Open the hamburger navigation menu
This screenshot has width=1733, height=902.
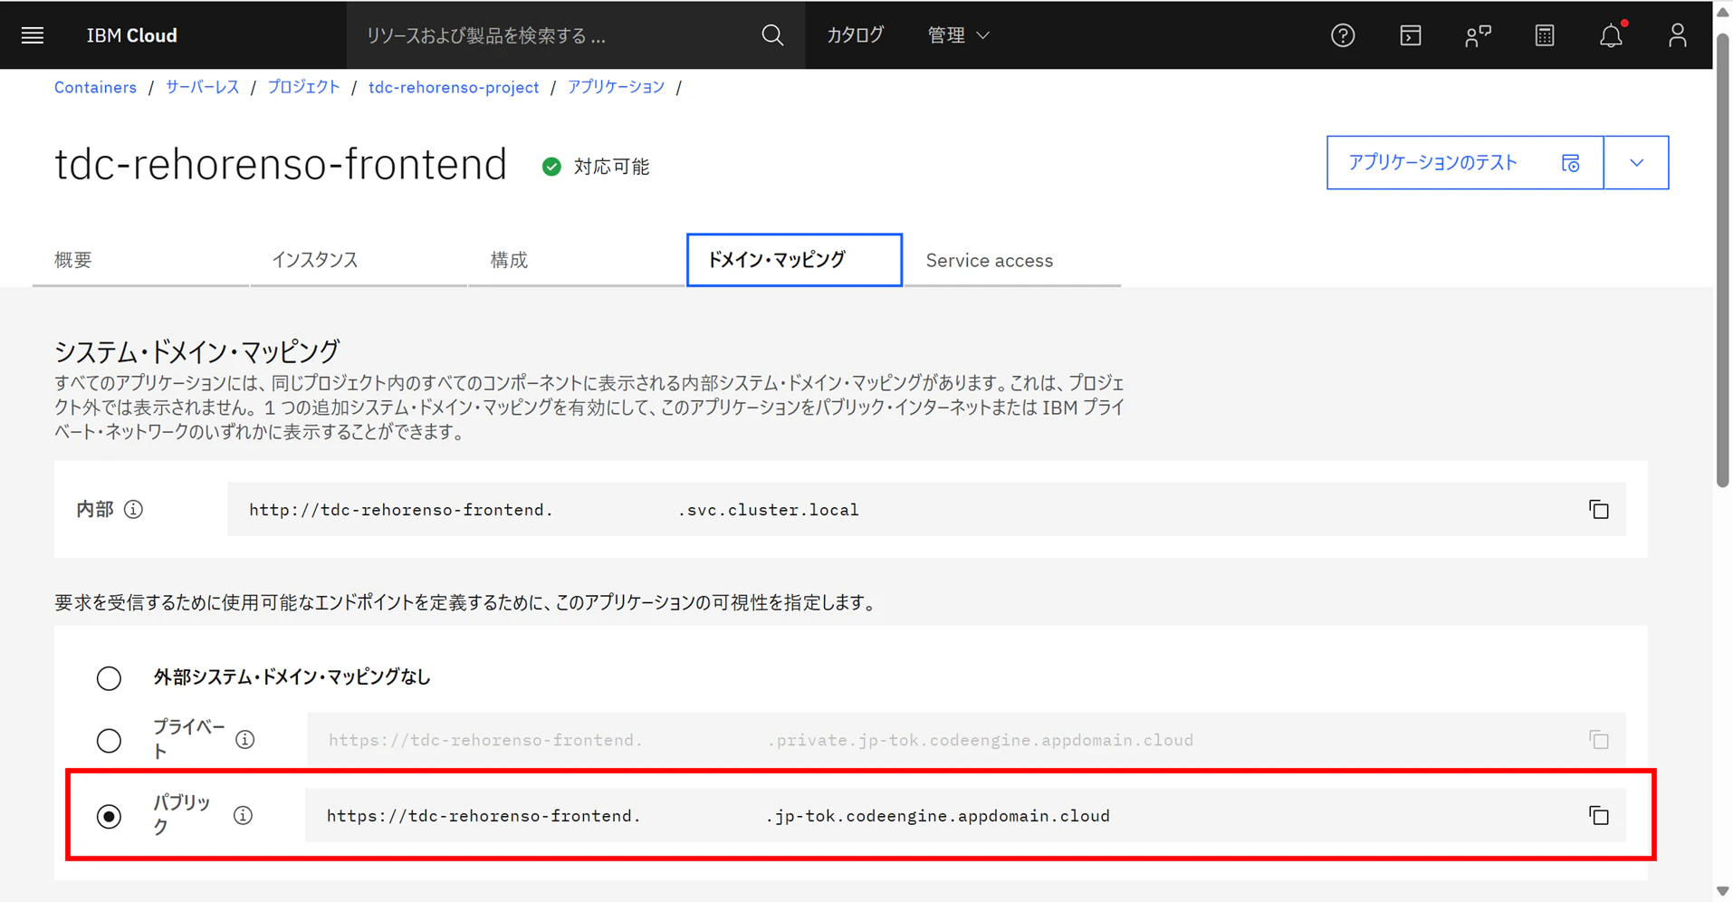click(x=33, y=35)
